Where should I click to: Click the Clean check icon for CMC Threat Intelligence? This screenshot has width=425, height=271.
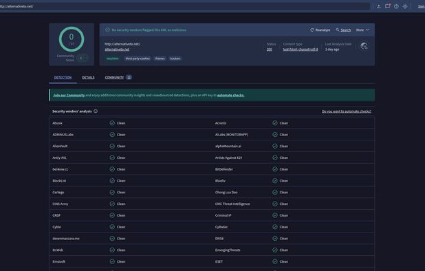275,204
